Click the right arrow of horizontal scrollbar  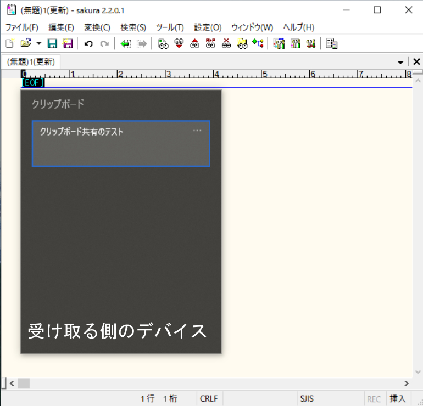point(407,384)
